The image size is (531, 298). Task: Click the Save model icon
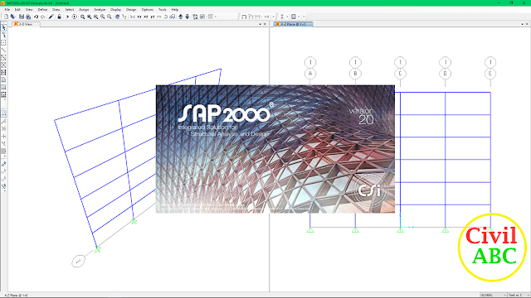(x=22, y=17)
